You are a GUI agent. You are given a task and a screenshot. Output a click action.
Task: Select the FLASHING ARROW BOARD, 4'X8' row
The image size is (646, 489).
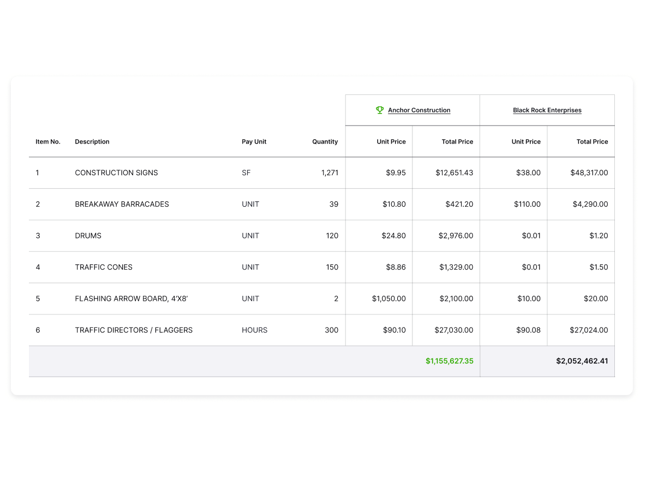131,299
